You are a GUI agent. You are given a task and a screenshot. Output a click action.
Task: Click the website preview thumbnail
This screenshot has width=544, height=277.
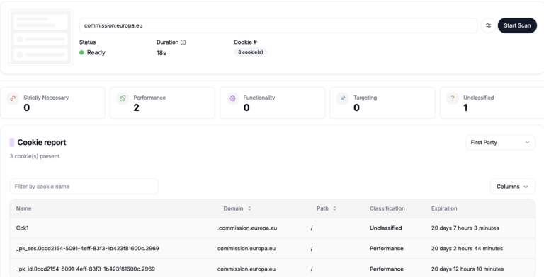pyautogui.click(x=40, y=37)
